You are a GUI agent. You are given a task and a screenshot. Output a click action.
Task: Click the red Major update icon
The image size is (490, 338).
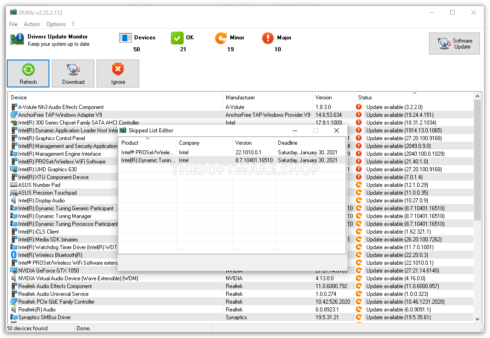click(268, 38)
